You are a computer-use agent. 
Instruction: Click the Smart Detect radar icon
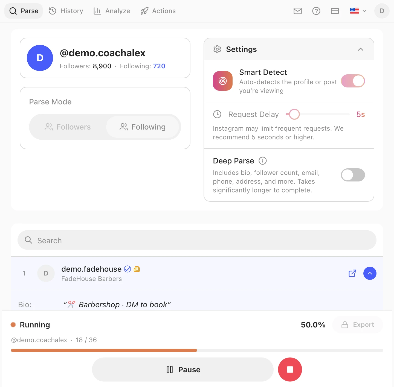(223, 81)
